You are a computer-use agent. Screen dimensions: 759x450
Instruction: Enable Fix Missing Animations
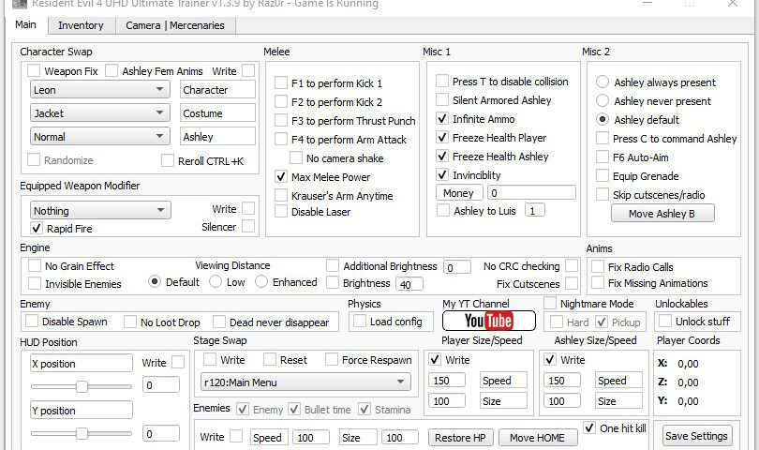(598, 282)
